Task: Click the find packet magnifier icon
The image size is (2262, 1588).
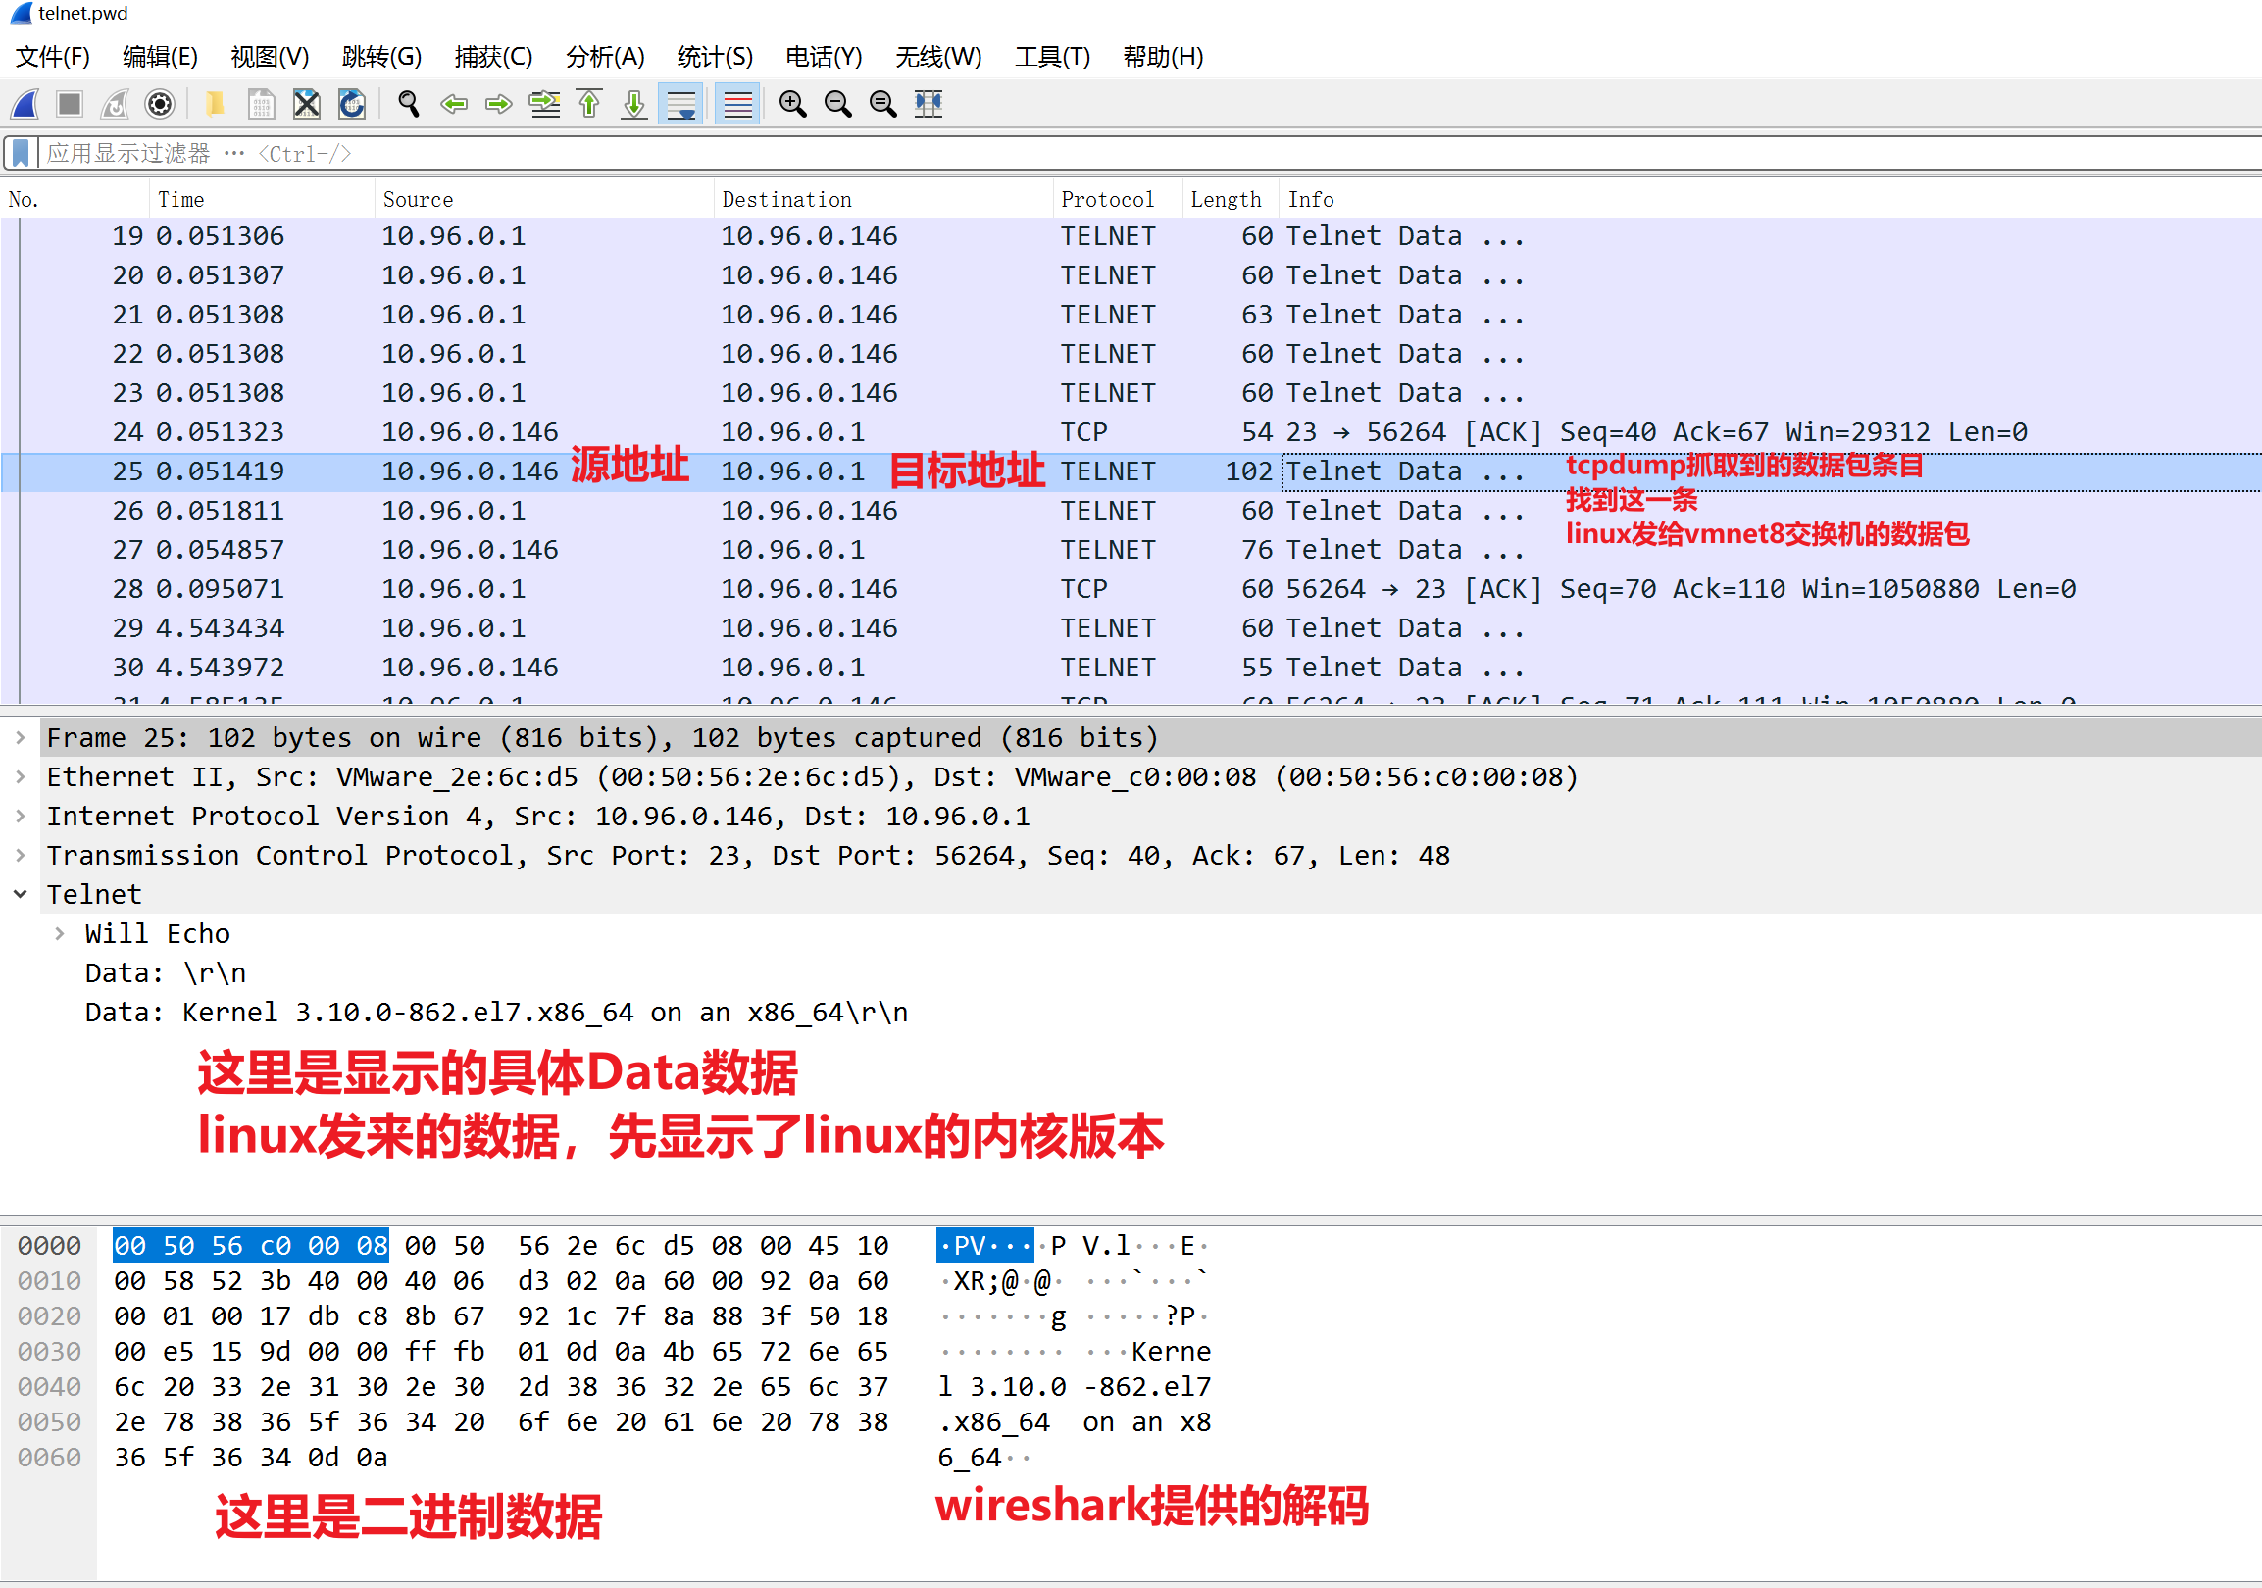Action: coord(408,104)
